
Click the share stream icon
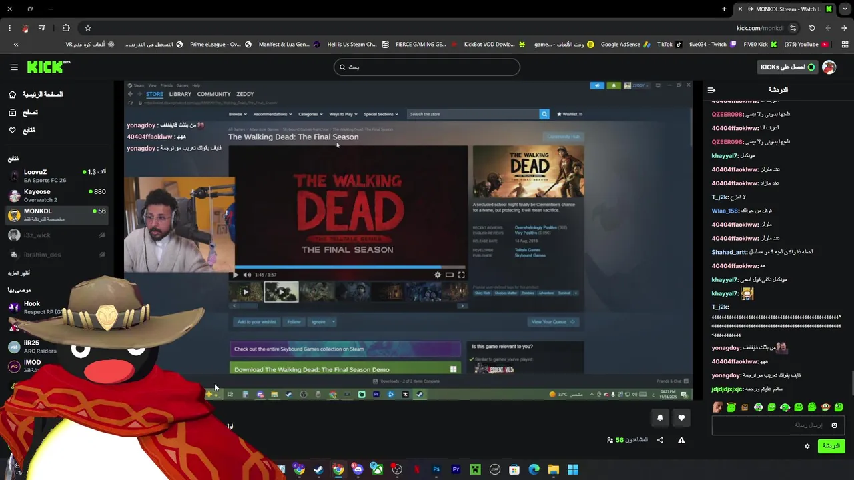click(660, 440)
